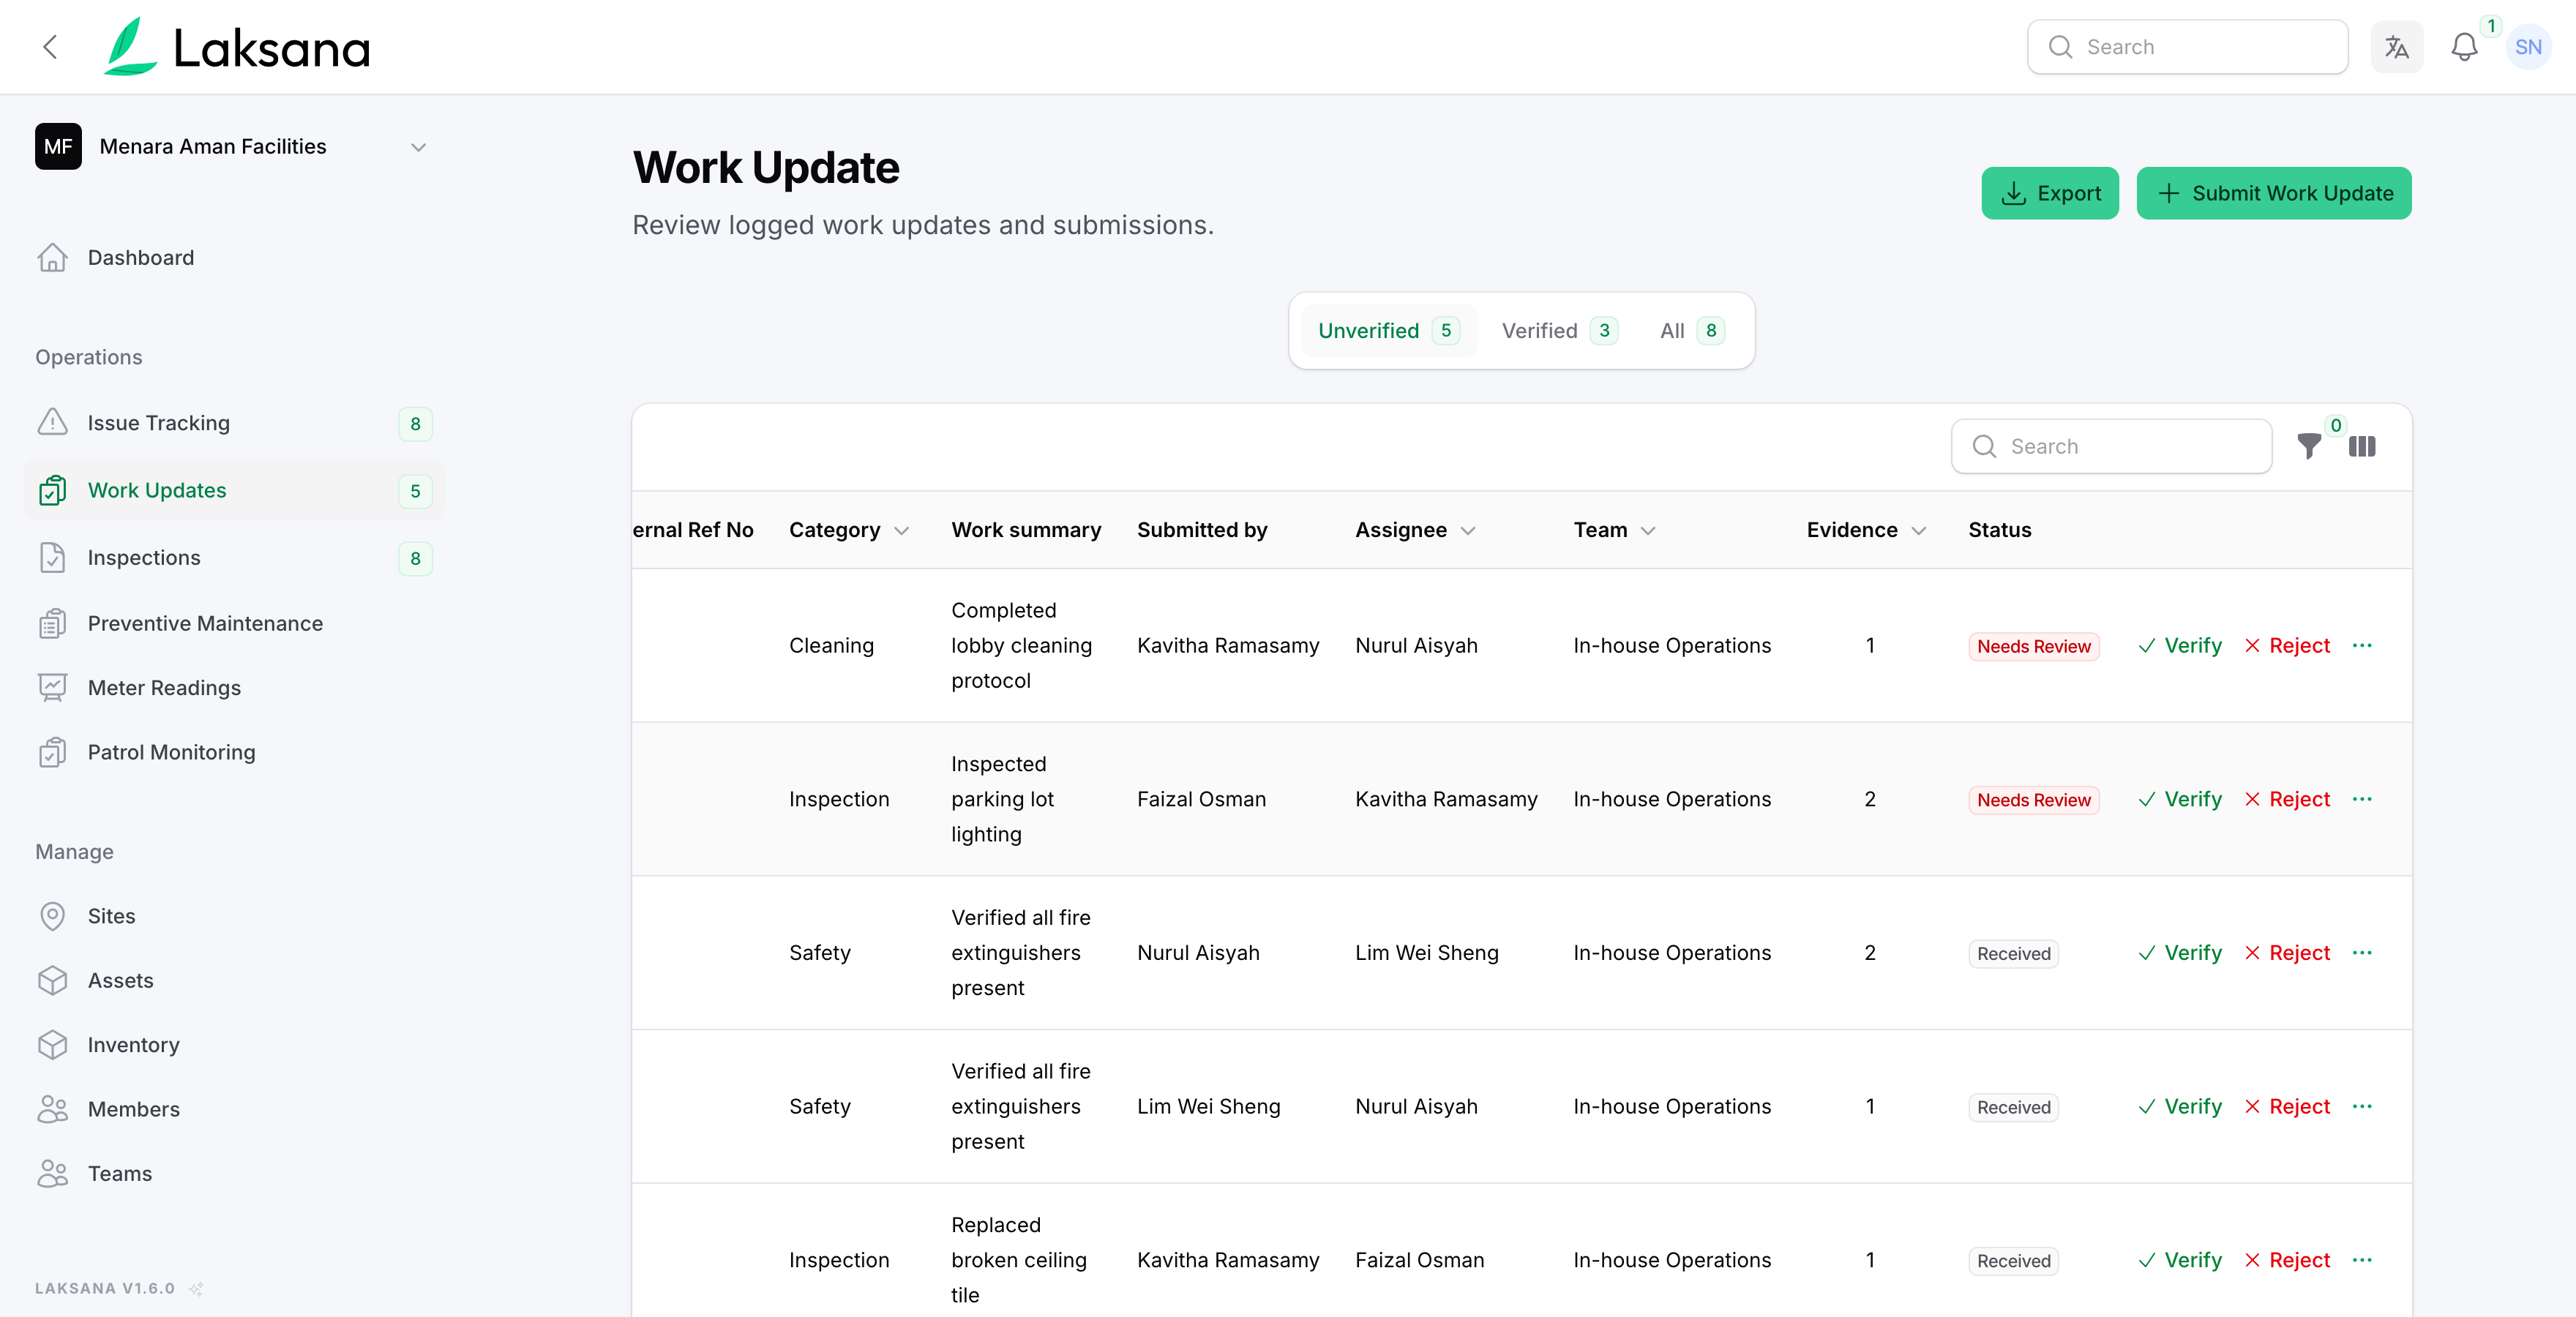Switch to the Unverified tab
The height and width of the screenshot is (1317, 2576).
click(x=1389, y=331)
